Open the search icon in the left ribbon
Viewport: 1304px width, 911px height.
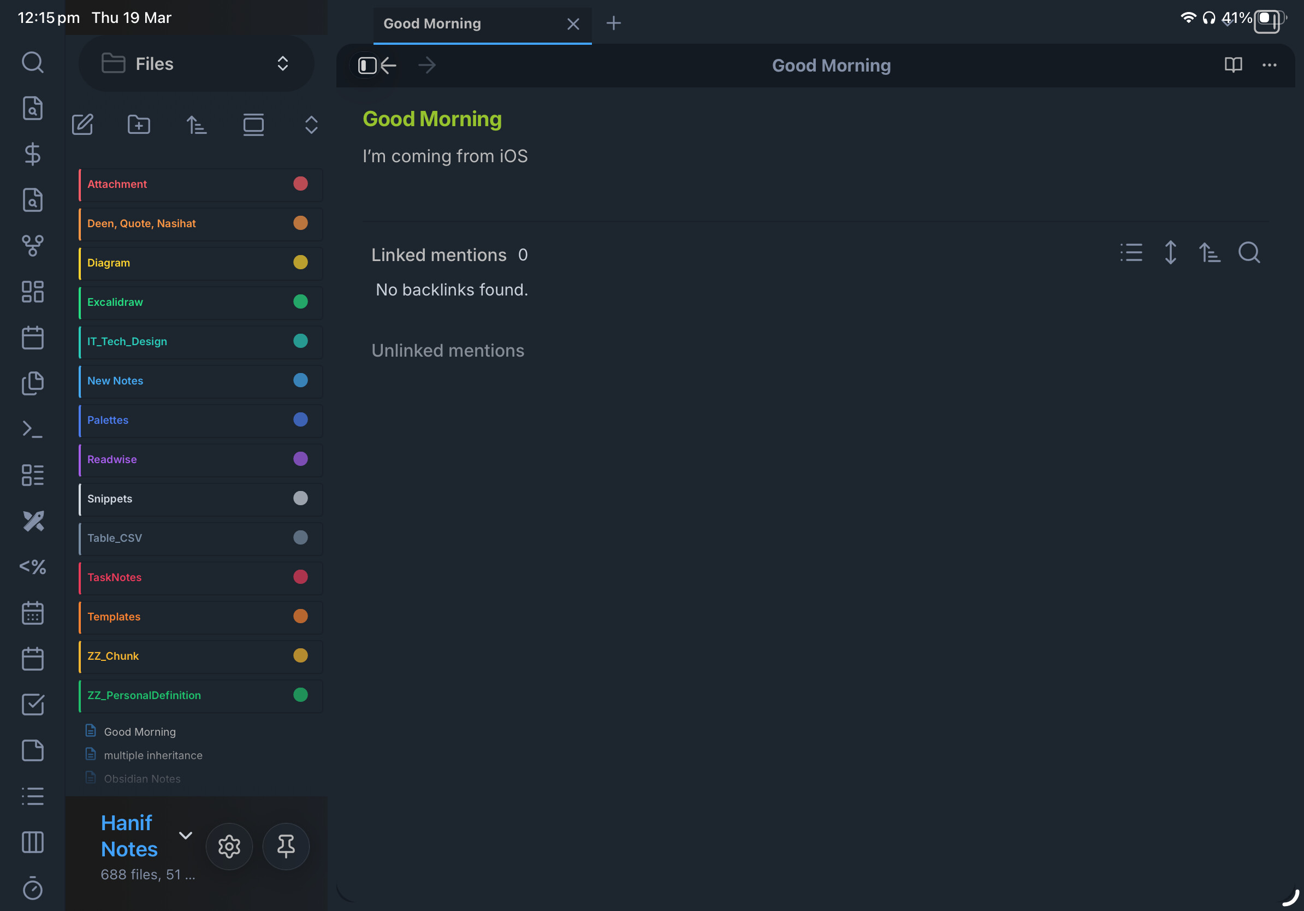click(x=32, y=62)
